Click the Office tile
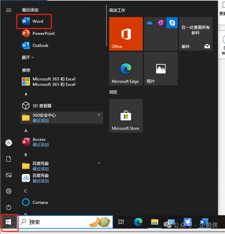The image size is (225, 234). (x=126, y=34)
